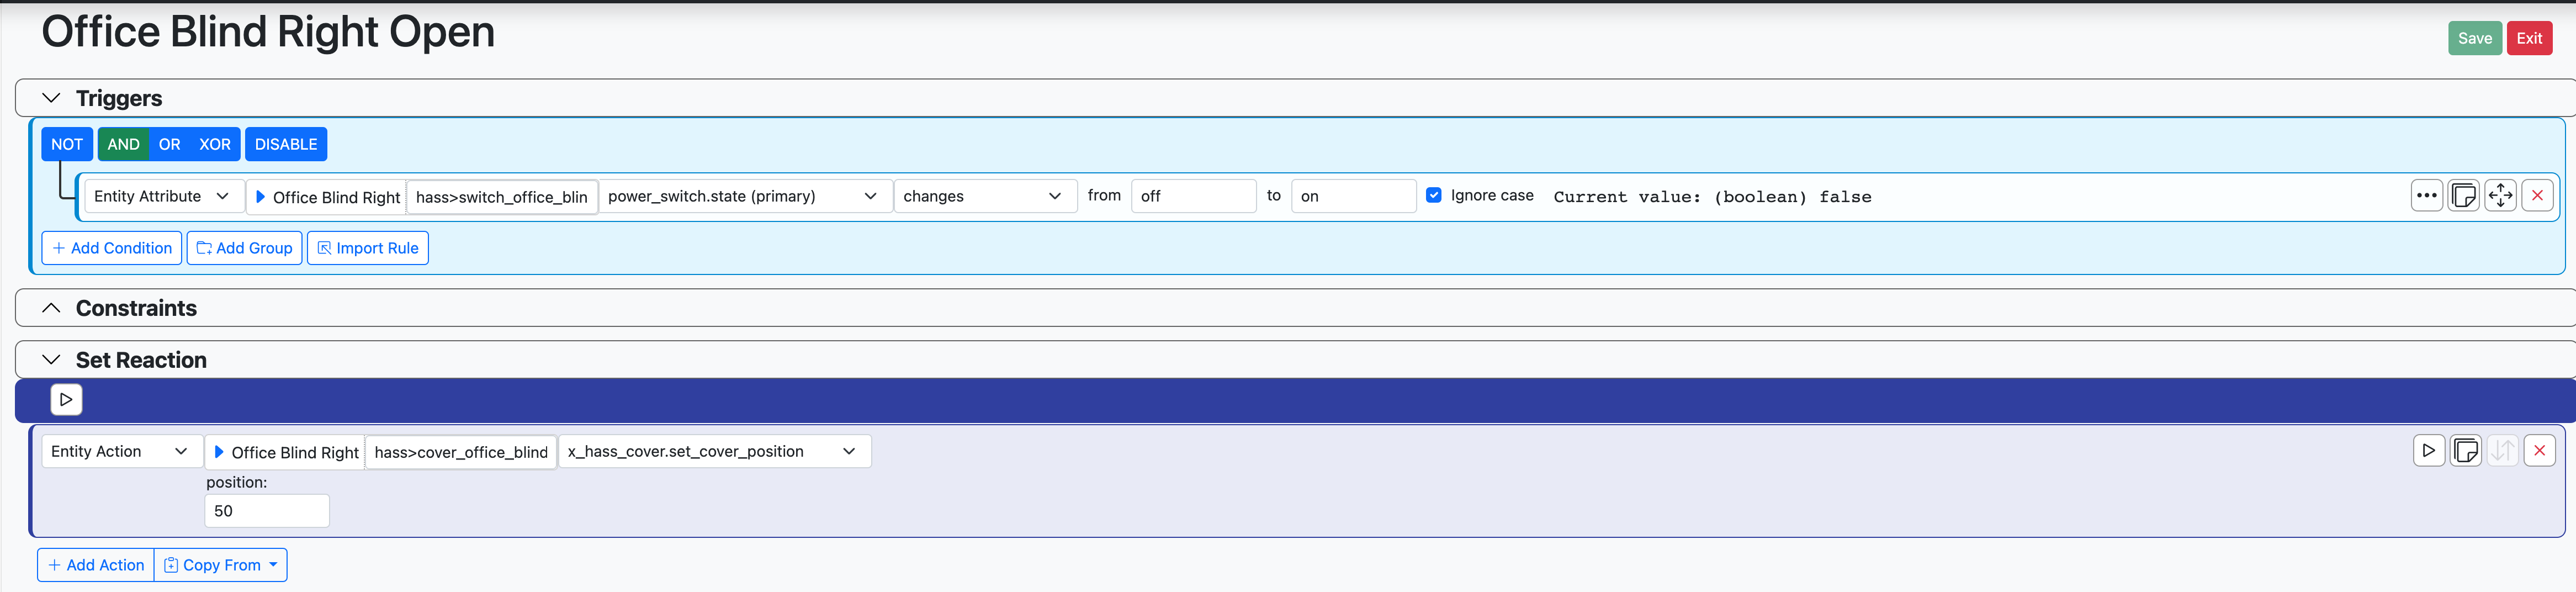
Task: Click the Constraints section heading
Action: pos(136,308)
